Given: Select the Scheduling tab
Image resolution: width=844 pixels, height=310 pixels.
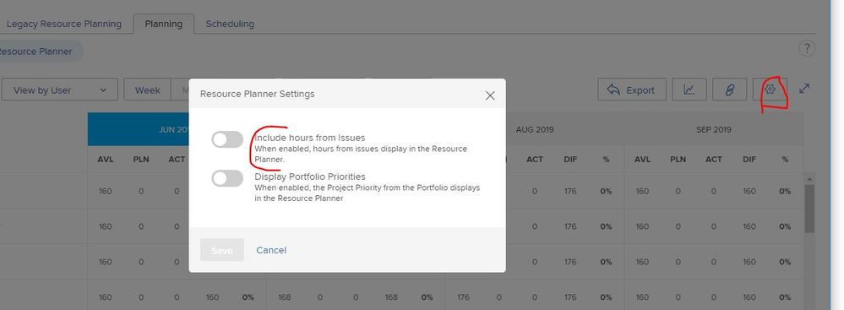Looking at the screenshot, I should click(x=230, y=24).
